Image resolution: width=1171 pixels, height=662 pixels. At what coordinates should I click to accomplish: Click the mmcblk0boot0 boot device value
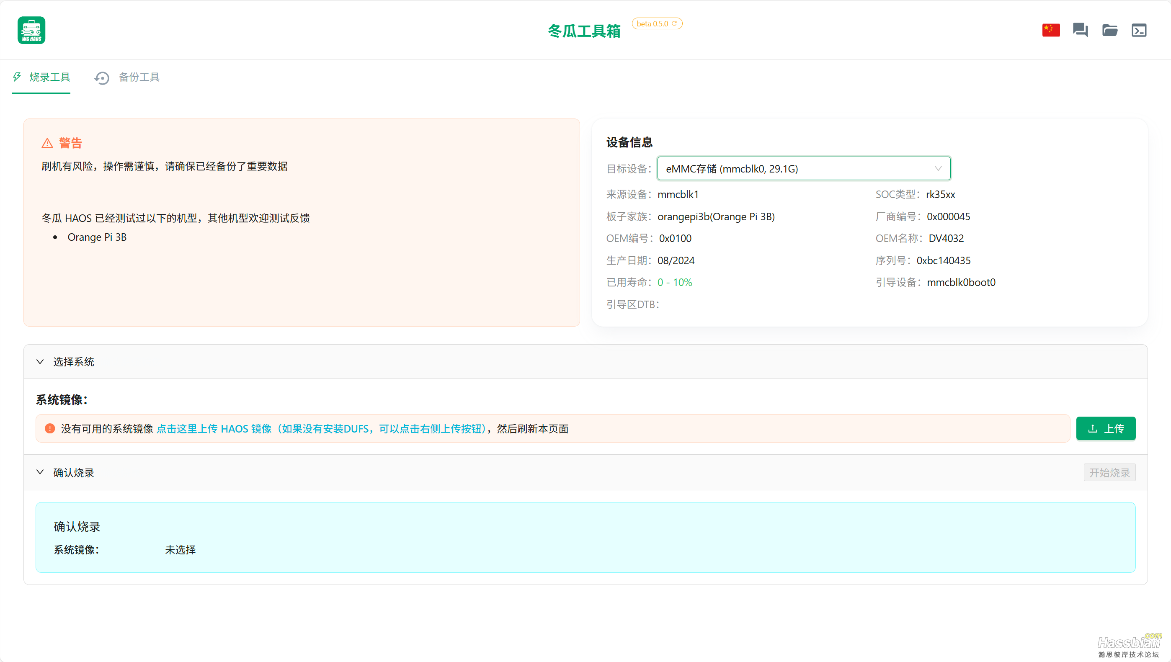(961, 282)
